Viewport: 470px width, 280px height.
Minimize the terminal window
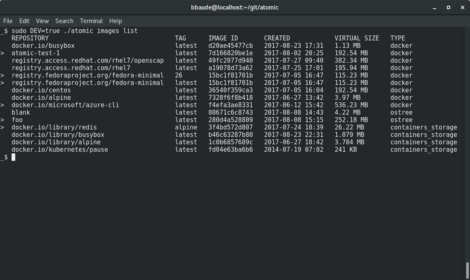click(434, 7)
